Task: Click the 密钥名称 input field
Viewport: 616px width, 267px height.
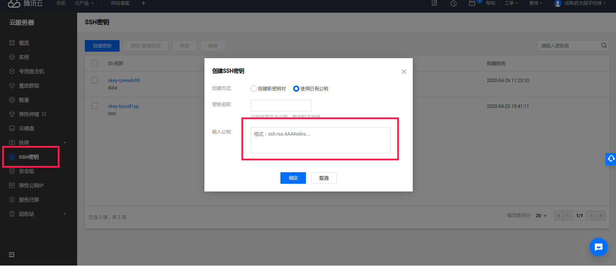Action: pos(281,106)
